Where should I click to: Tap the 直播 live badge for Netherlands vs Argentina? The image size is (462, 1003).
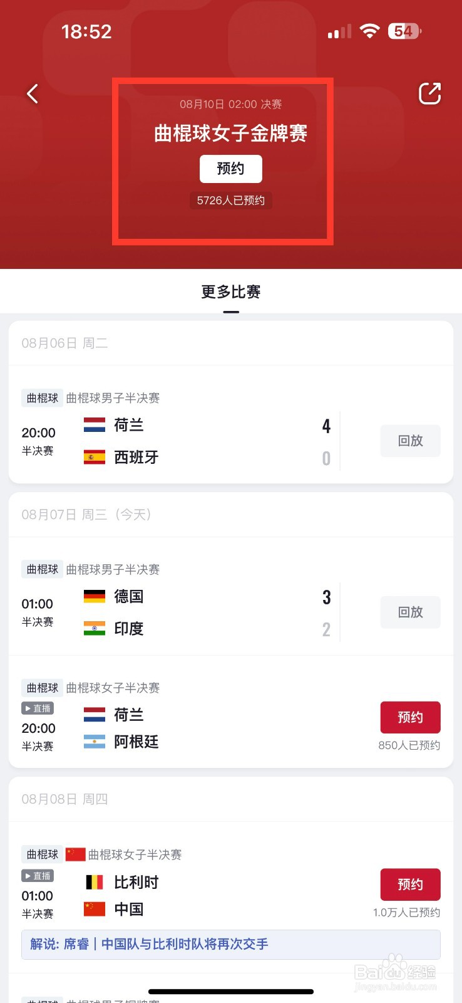[x=38, y=708]
